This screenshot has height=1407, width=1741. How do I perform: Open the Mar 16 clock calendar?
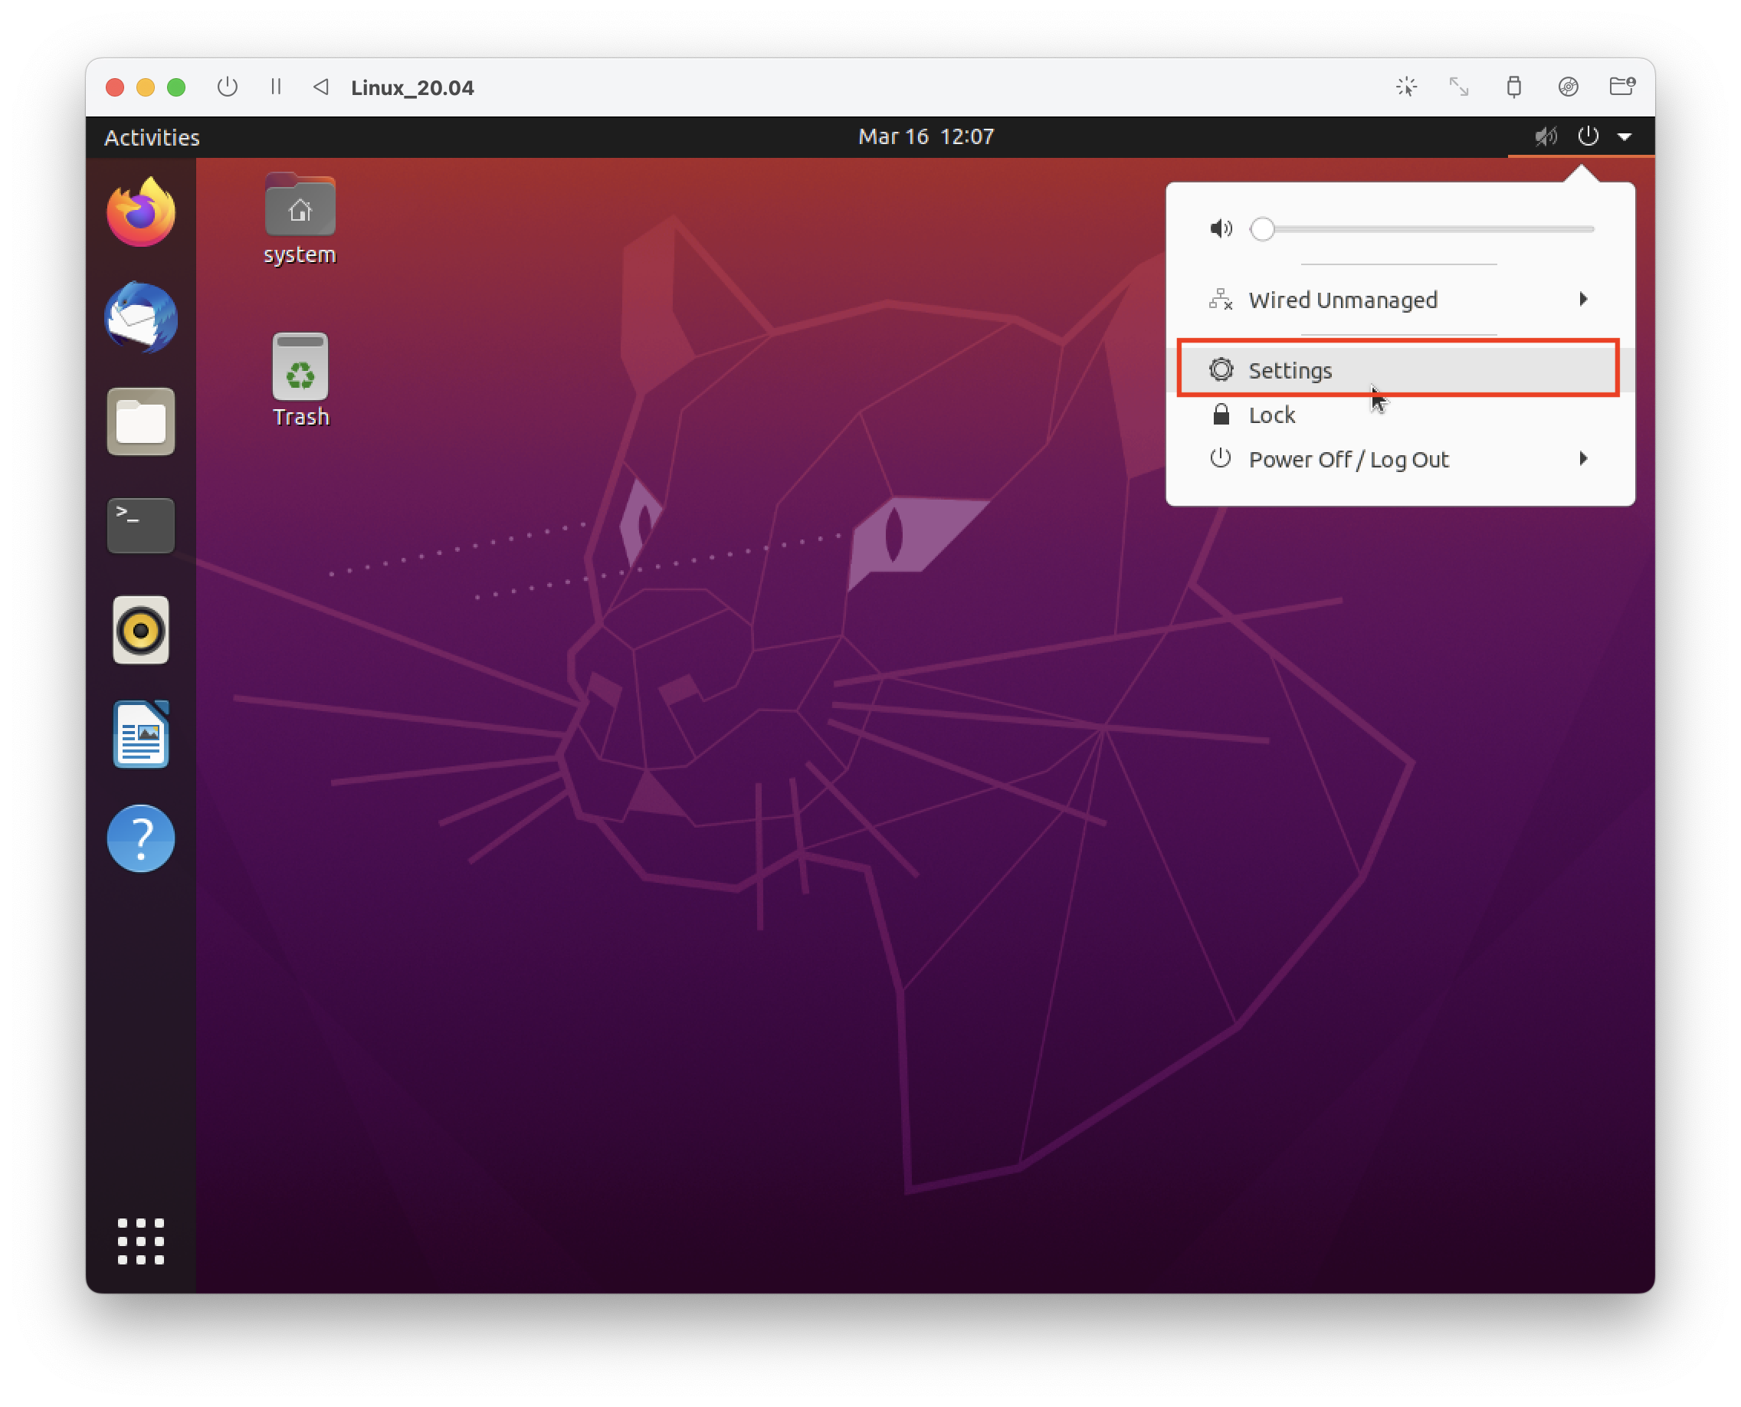[926, 137]
